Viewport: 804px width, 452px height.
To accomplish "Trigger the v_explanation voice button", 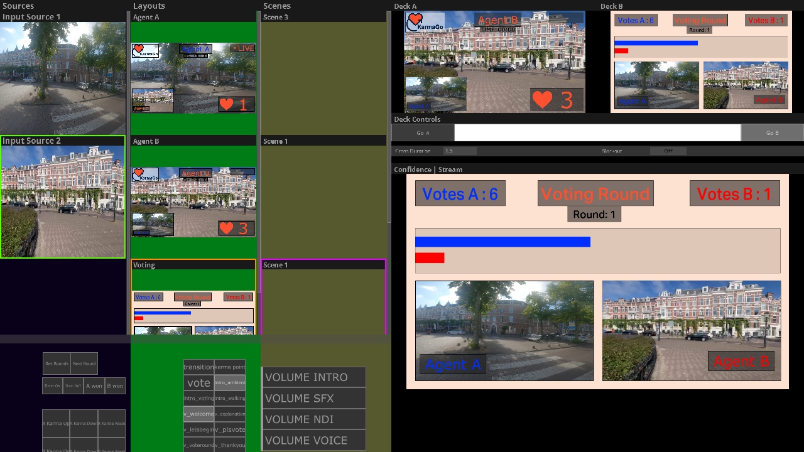I will tap(230, 414).
